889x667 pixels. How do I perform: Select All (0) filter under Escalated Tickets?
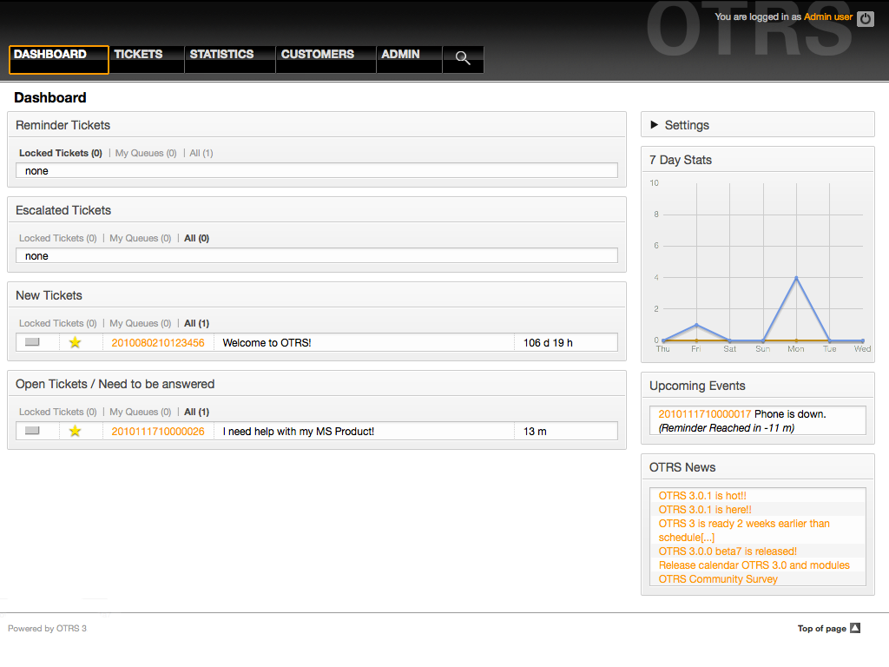pos(197,238)
